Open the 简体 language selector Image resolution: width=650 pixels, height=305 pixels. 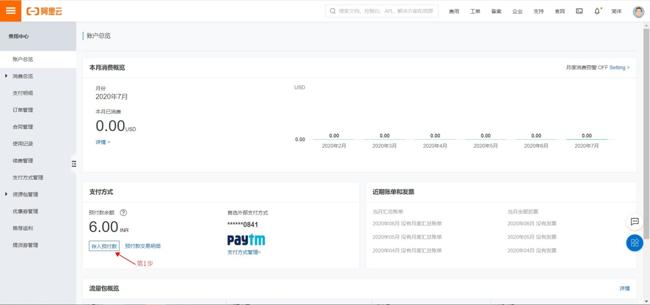[616, 11]
